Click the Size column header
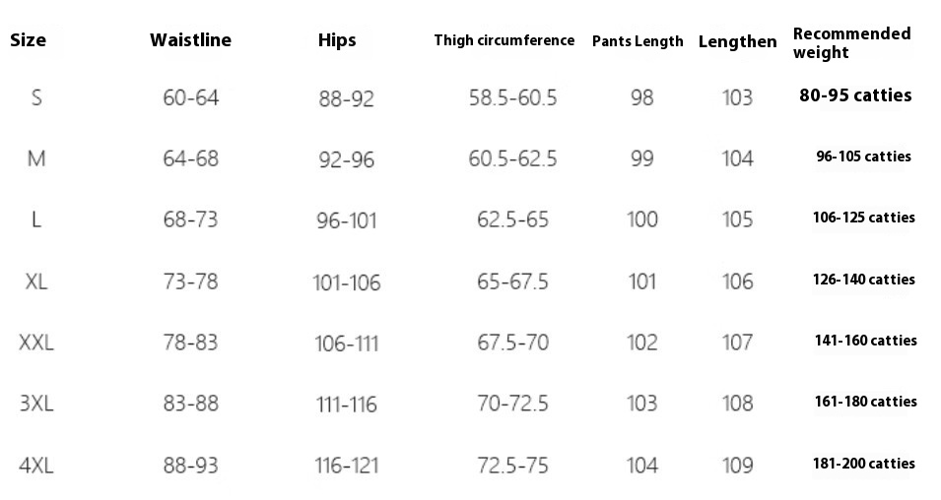Viewport: 941px width, 500px height. 29,40
